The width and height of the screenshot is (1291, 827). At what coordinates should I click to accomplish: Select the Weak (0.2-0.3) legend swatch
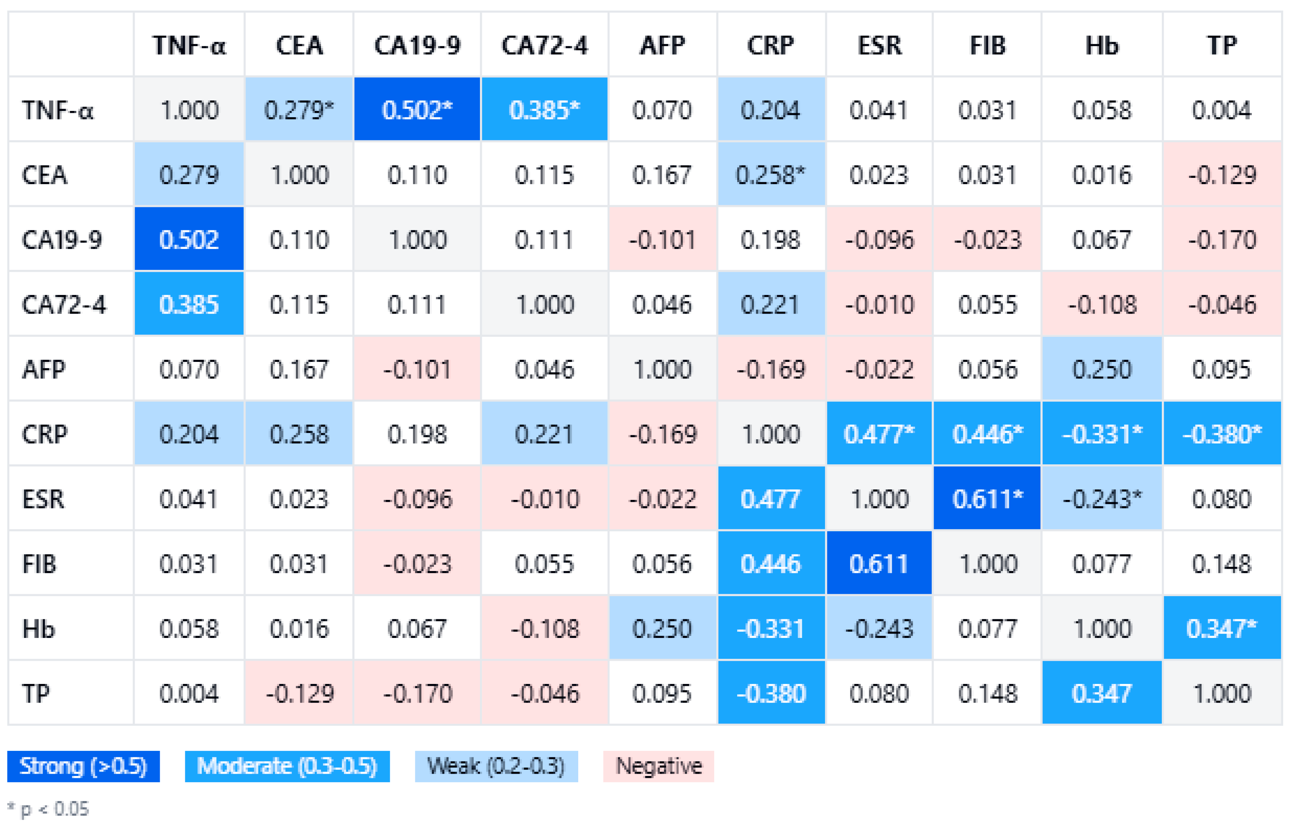(496, 766)
